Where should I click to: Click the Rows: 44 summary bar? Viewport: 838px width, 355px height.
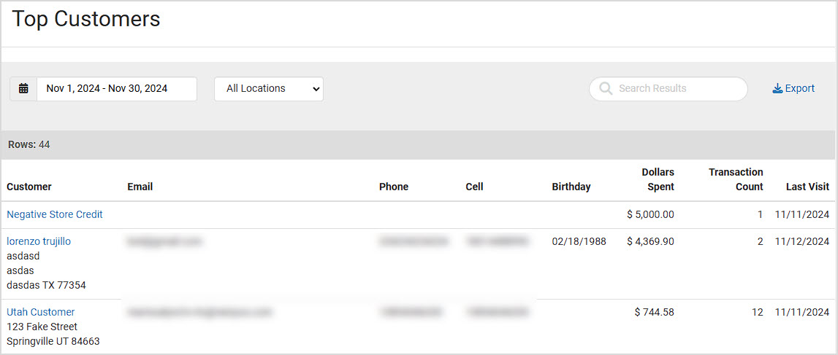[419, 144]
